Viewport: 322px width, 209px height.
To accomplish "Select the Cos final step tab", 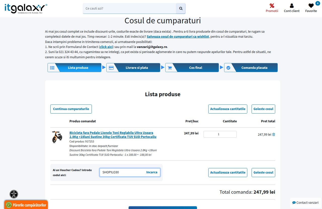I will pos(192,68).
